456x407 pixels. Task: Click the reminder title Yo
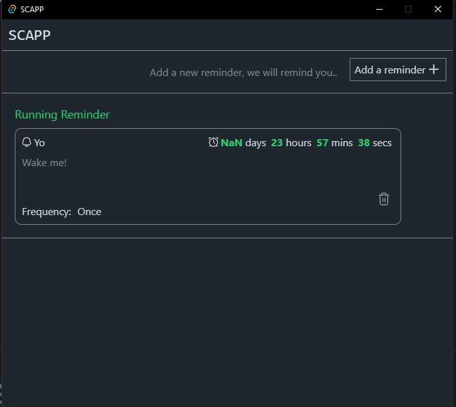[x=39, y=143]
